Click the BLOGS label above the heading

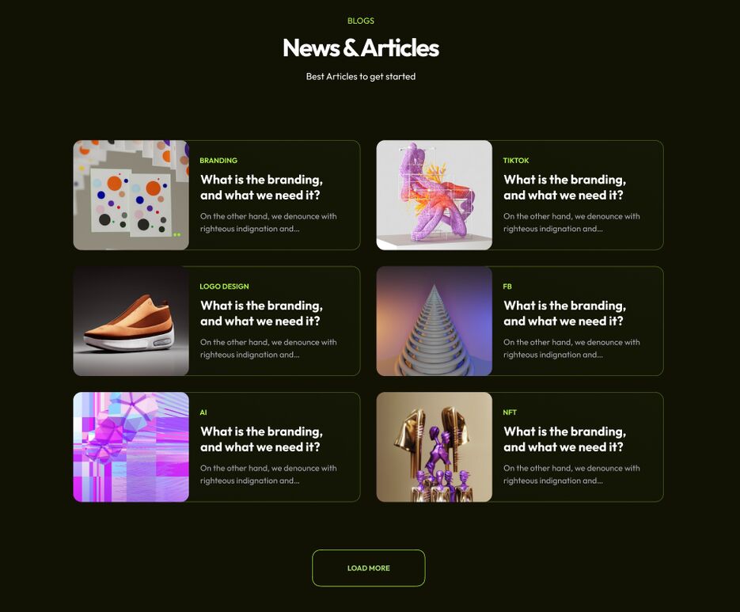coord(361,21)
